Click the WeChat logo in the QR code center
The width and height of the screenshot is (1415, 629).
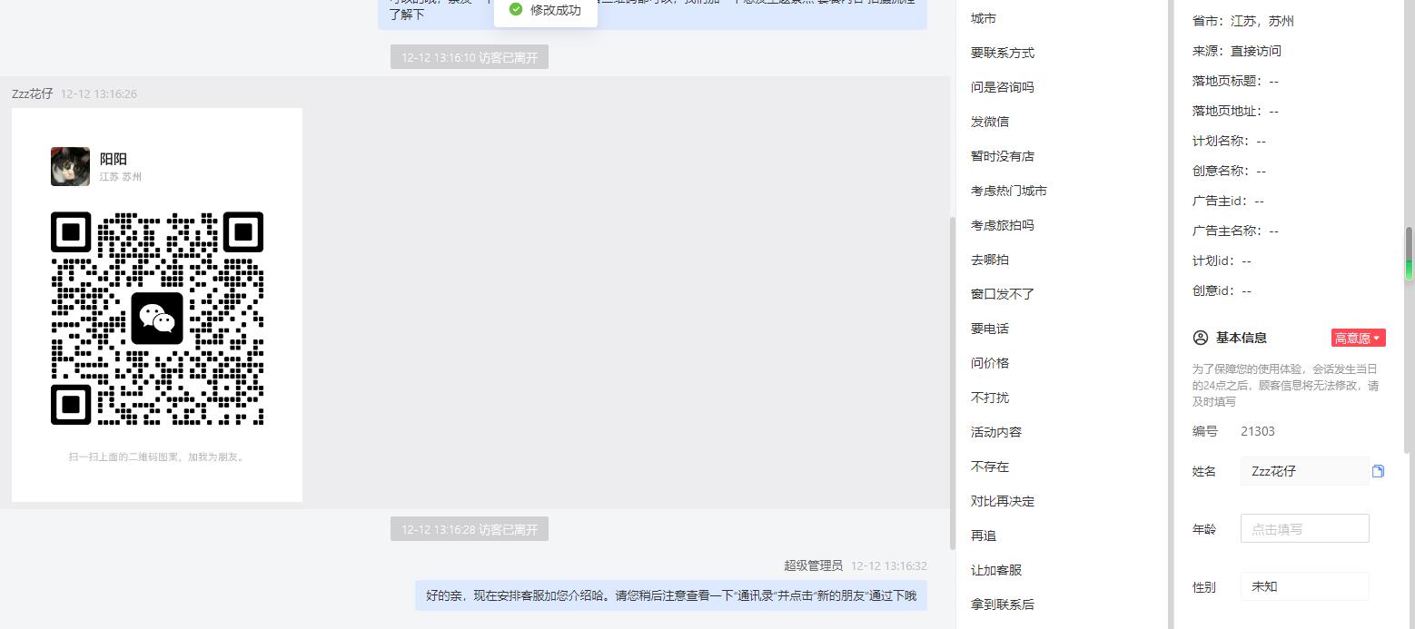point(157,319)
